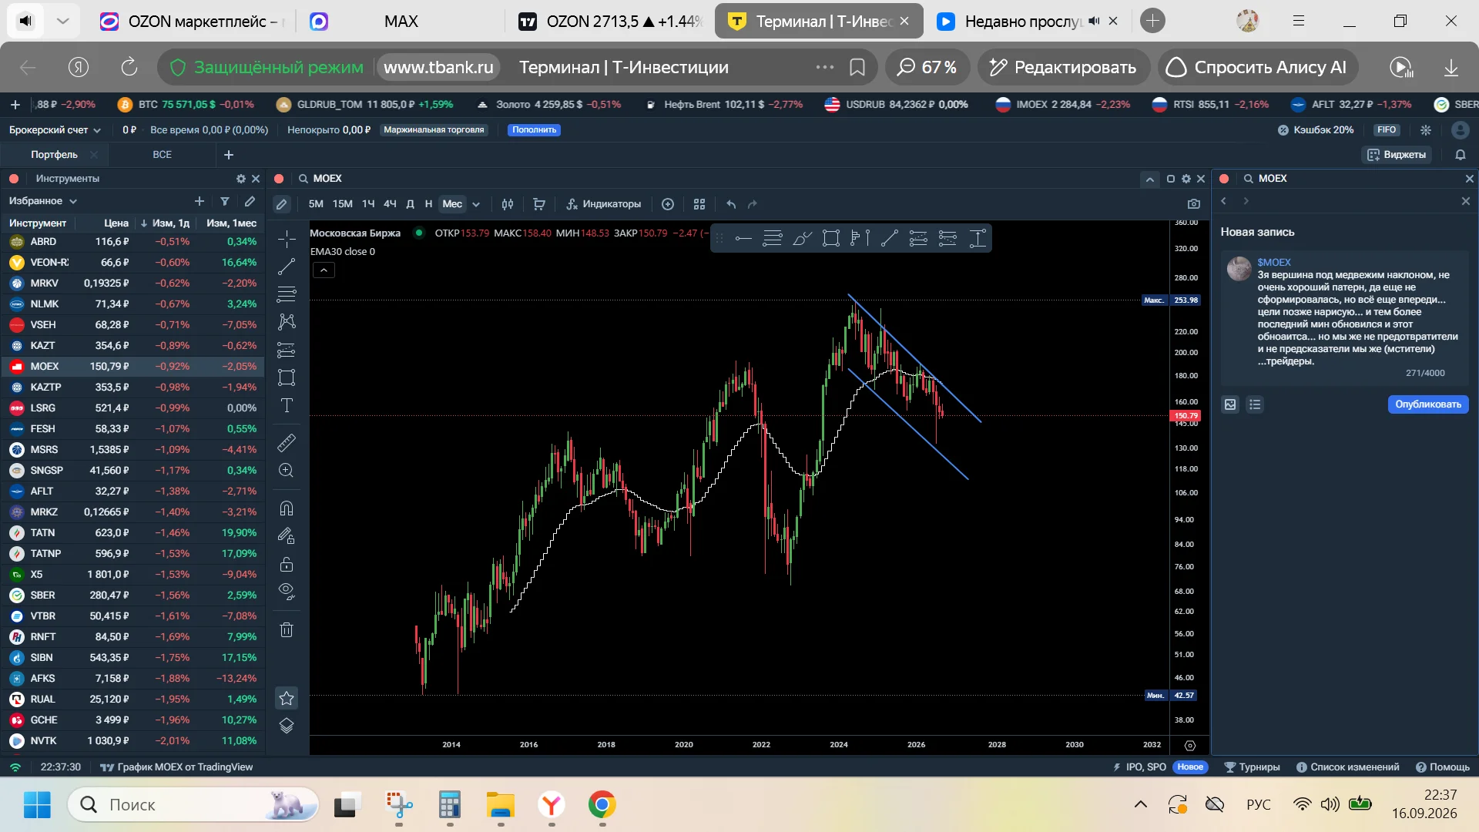Click the red link-group dot in right MOEX panel
This screenshot has height=832, width=1479.
click(x=1224, y=179)
